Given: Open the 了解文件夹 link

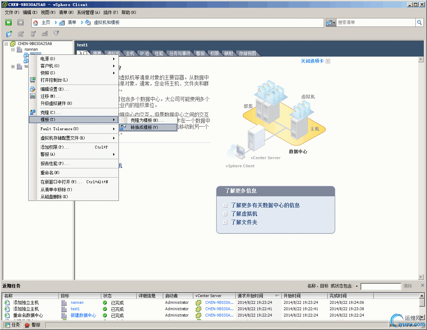Looking at the screenshot, I should pyautogui.click(x=244, y=222).
